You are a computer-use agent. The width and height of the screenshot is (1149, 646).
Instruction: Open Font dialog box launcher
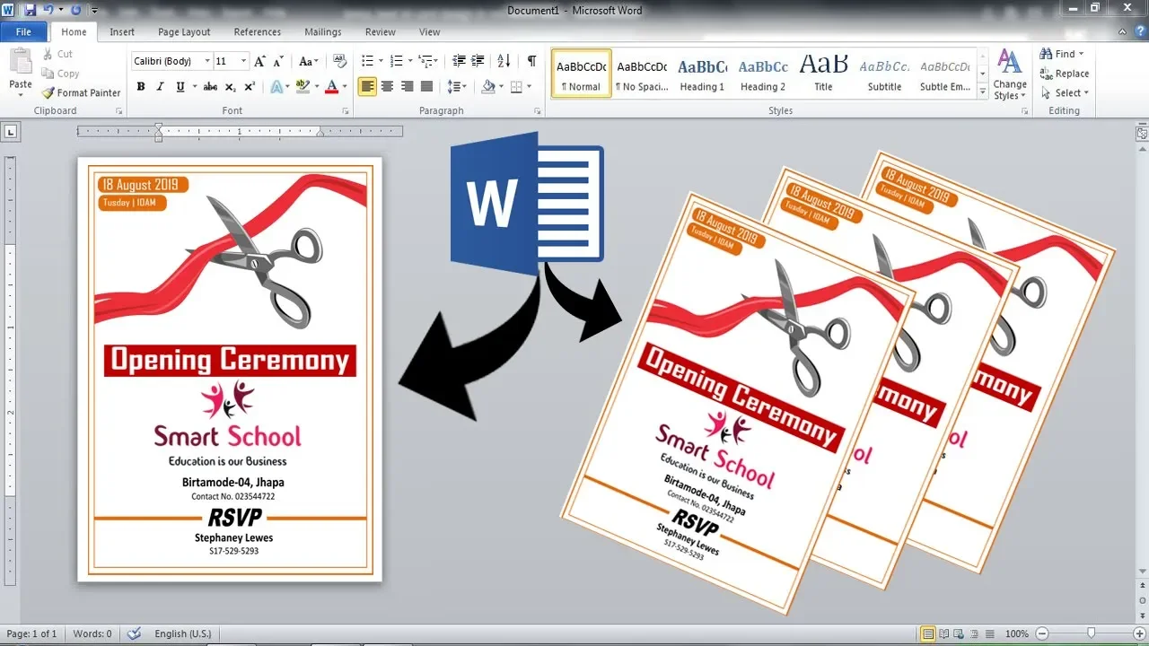pos(346,111)
